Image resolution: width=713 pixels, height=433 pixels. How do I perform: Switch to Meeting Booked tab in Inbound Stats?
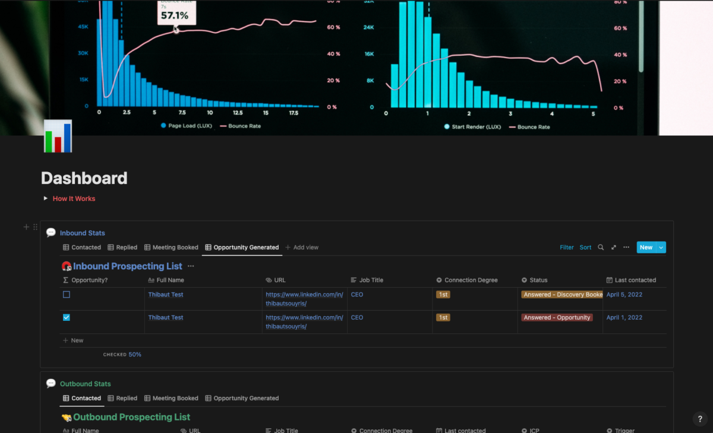(171, 247)
